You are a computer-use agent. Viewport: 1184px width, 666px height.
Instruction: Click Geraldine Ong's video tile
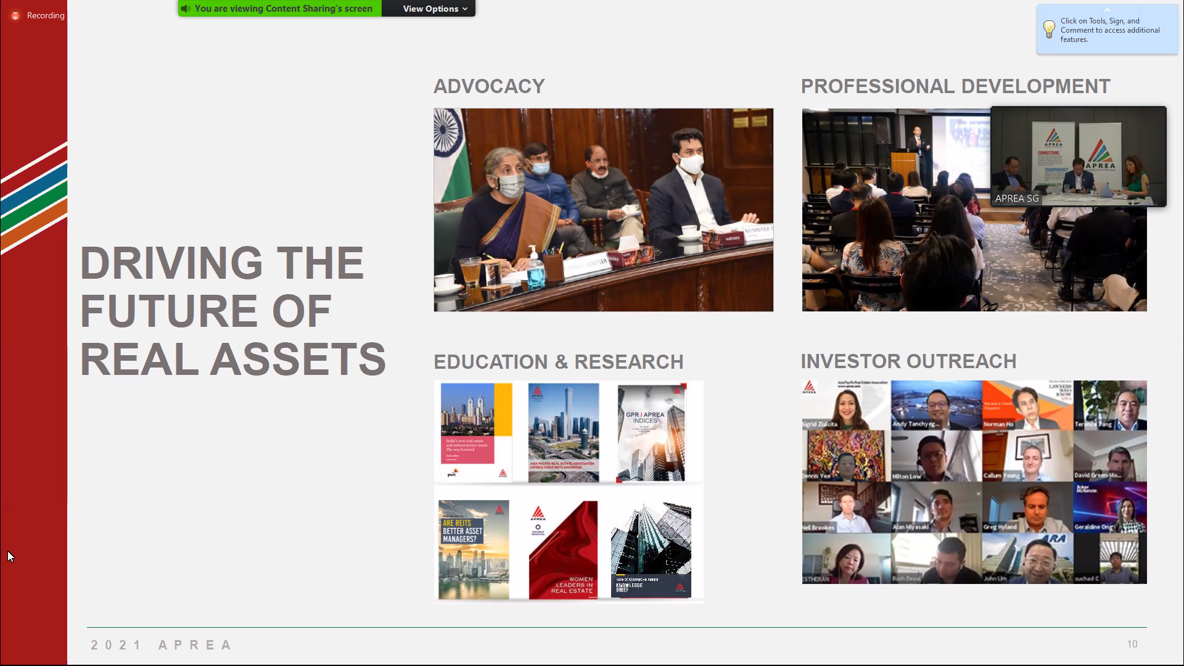coord(1109,508)
